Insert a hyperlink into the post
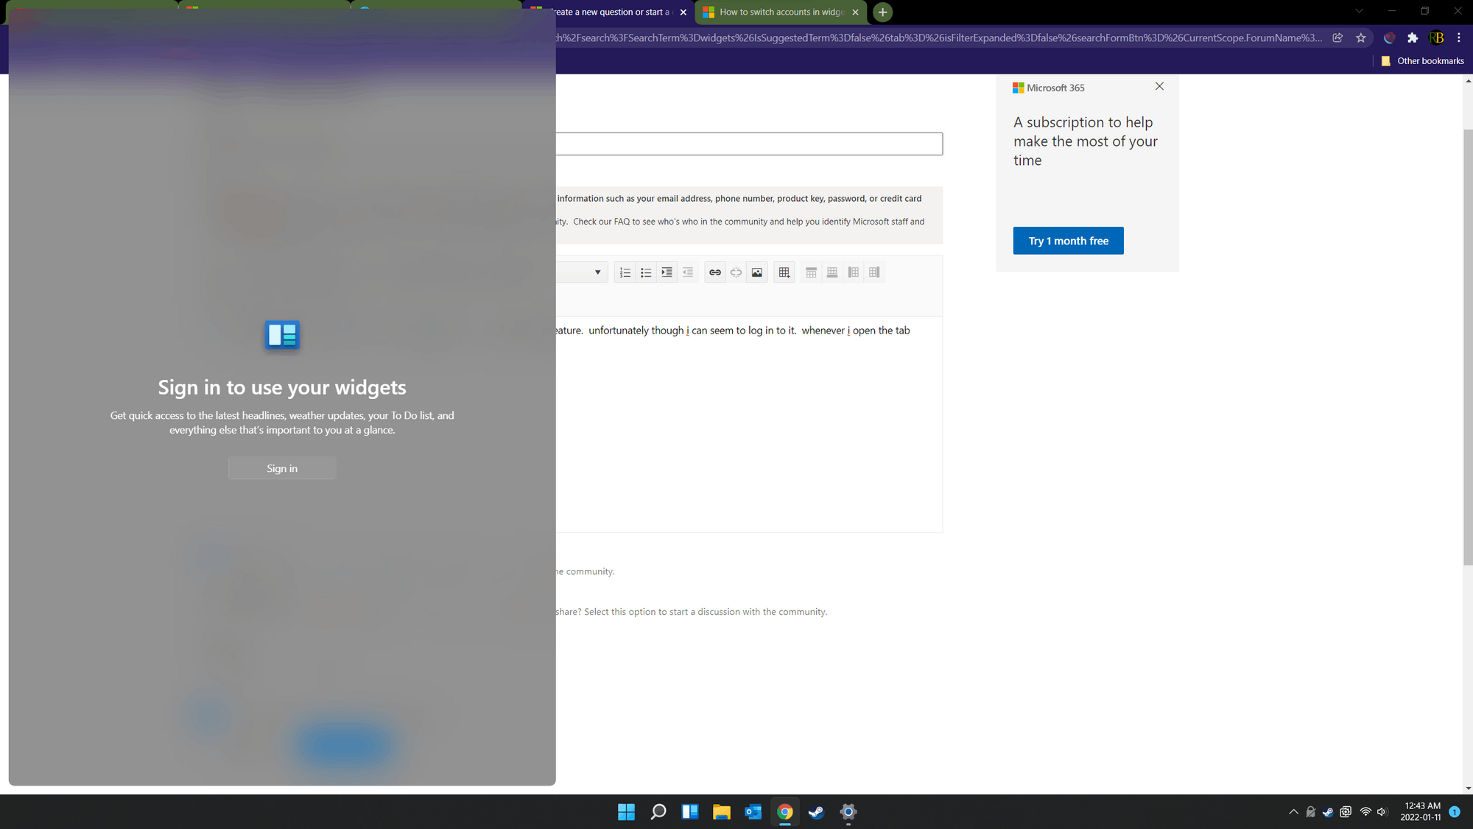This screenshot has width=1473, height=829. [714, 272]
